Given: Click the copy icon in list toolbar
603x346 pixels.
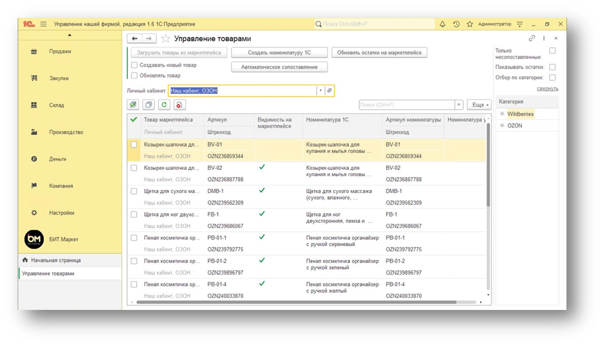Looking at the screenshot, I should tap(149, 105).
